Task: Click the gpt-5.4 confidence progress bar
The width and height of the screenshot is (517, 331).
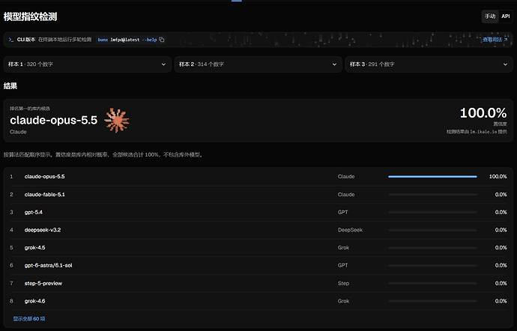Action: click(x=432, y=213)
